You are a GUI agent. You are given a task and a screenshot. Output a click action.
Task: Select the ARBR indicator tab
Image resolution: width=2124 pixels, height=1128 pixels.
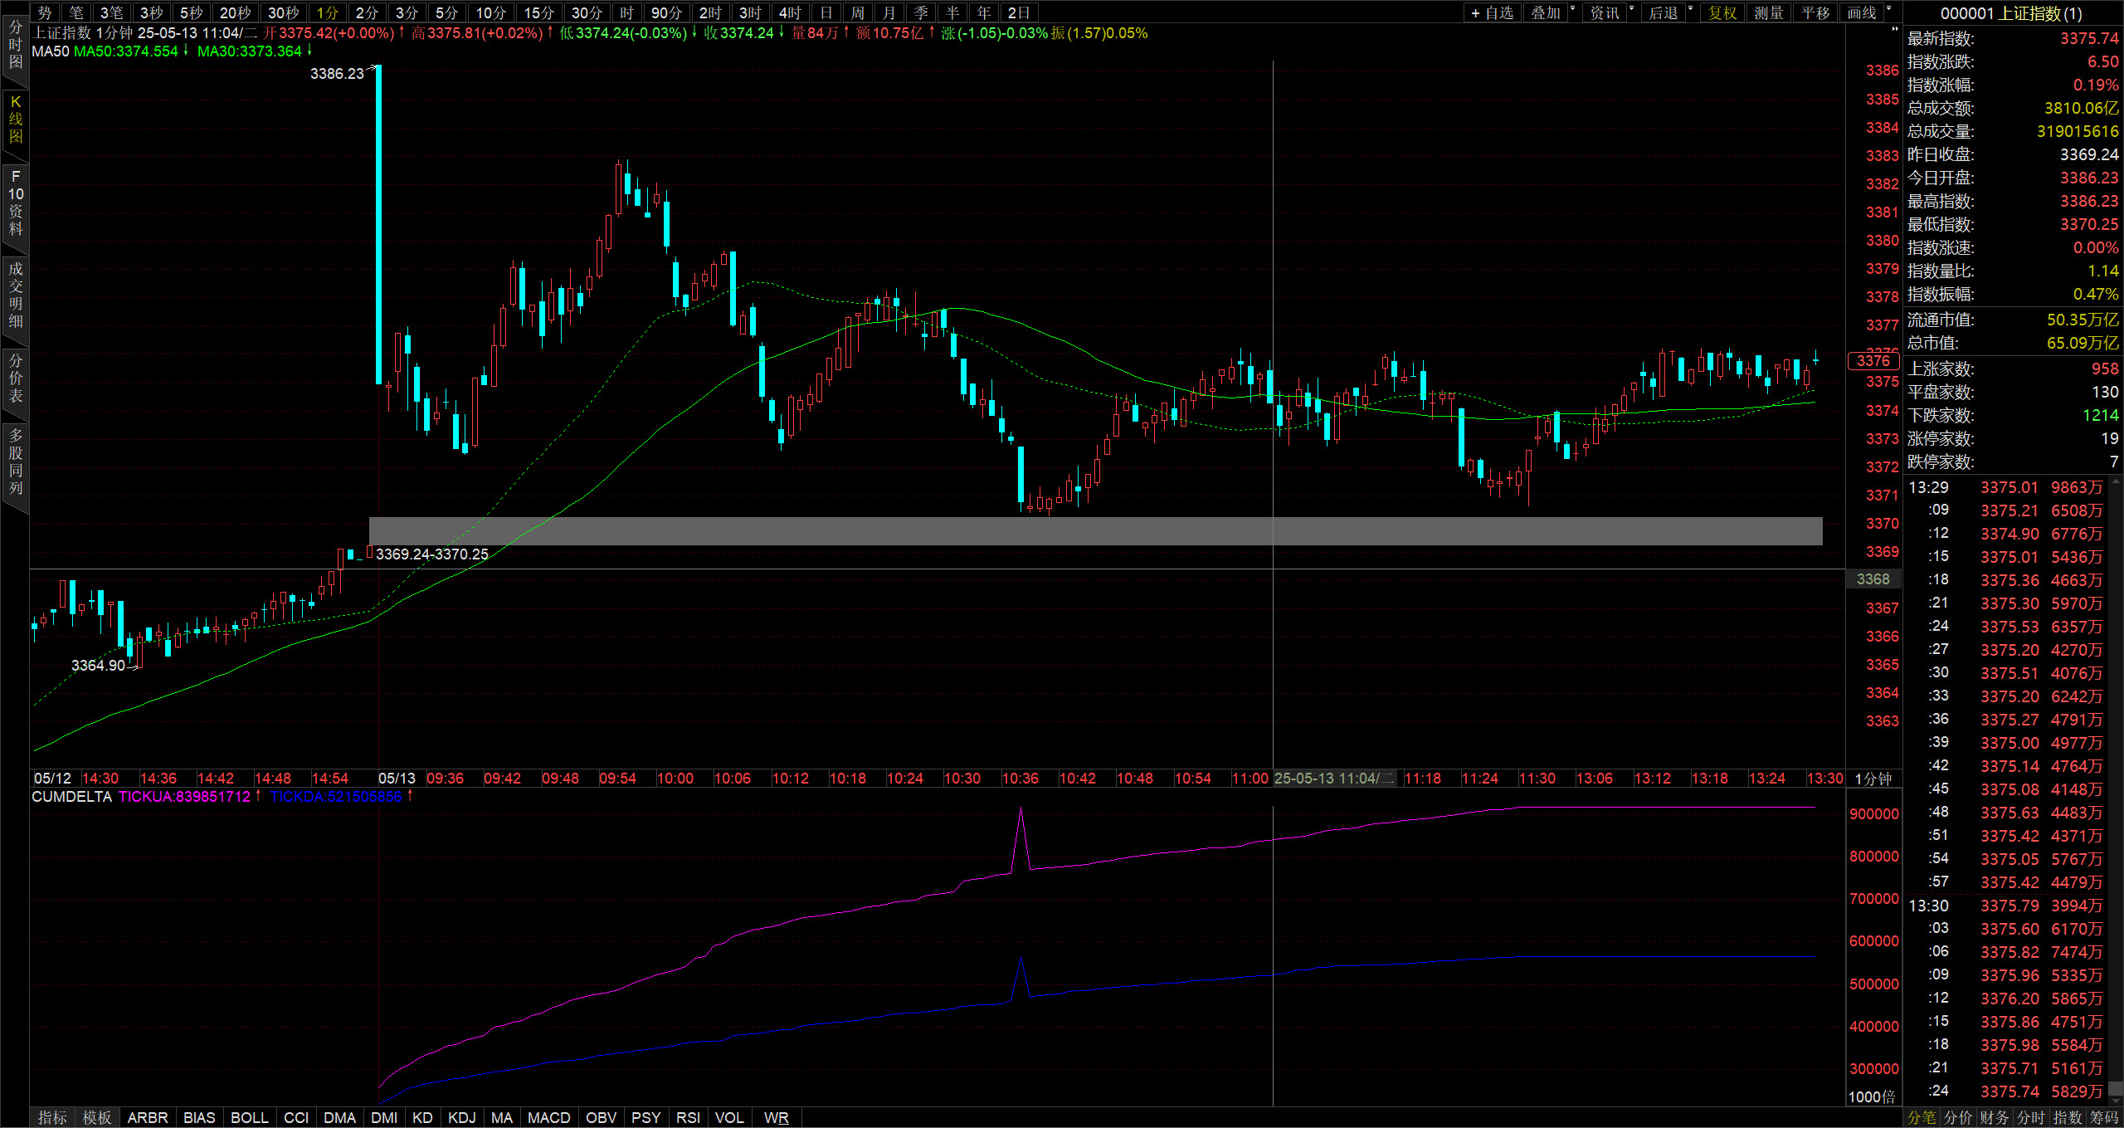point(148,1117)
